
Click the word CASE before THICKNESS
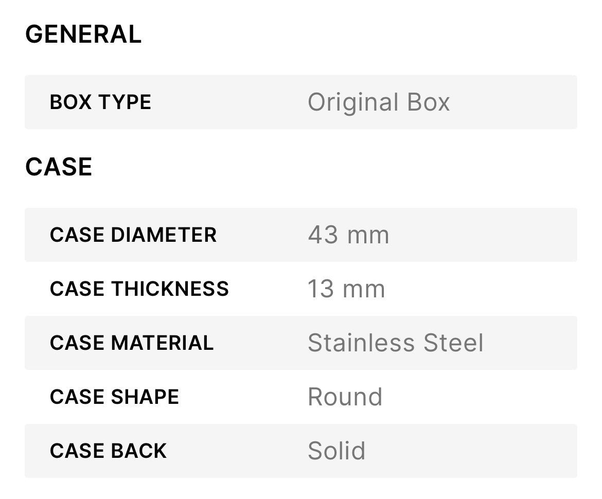77,289
